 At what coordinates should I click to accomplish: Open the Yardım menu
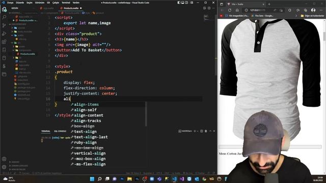[x=76, y=3]
